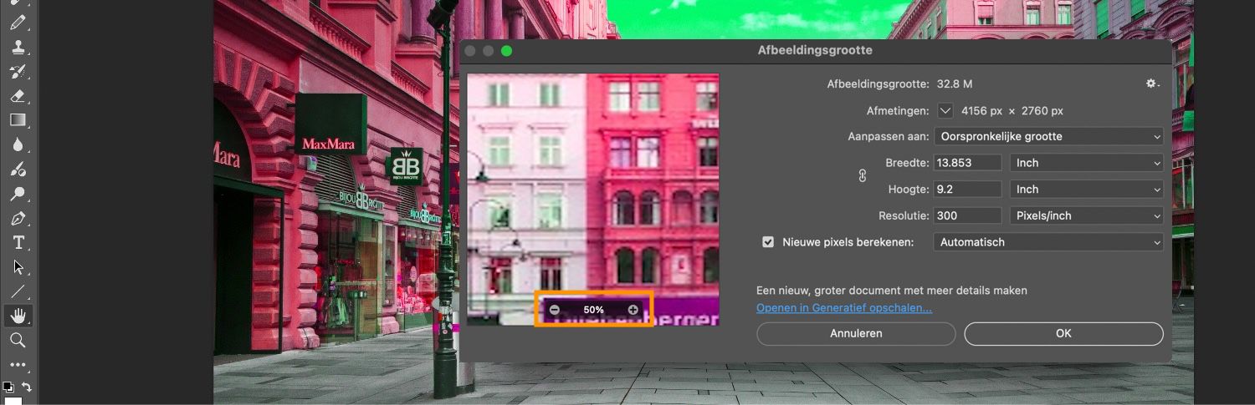Open the Resolutie unit dropdown Pixels/inch
The width and height of the screenshot is (1255, 405).
click(1087, 215)
